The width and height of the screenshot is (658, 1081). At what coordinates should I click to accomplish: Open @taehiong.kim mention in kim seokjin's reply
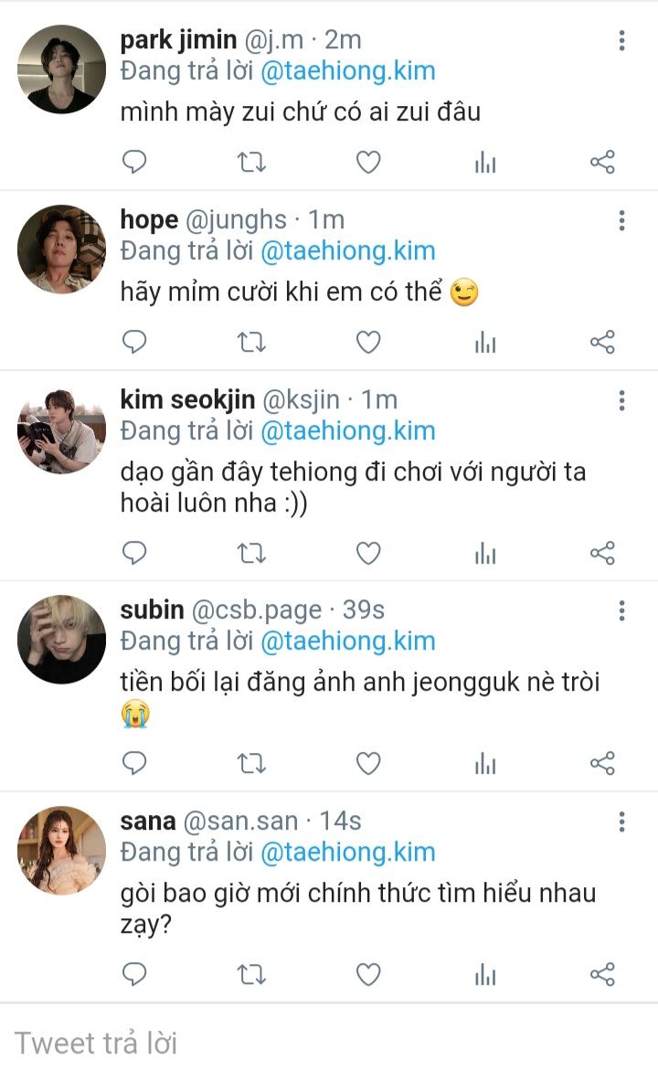[347, 430]
